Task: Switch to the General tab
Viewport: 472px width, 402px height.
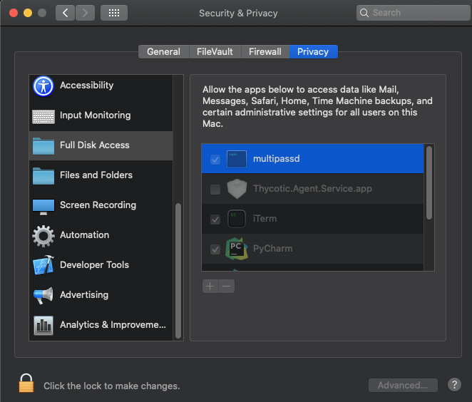Action: pos(164,52)
